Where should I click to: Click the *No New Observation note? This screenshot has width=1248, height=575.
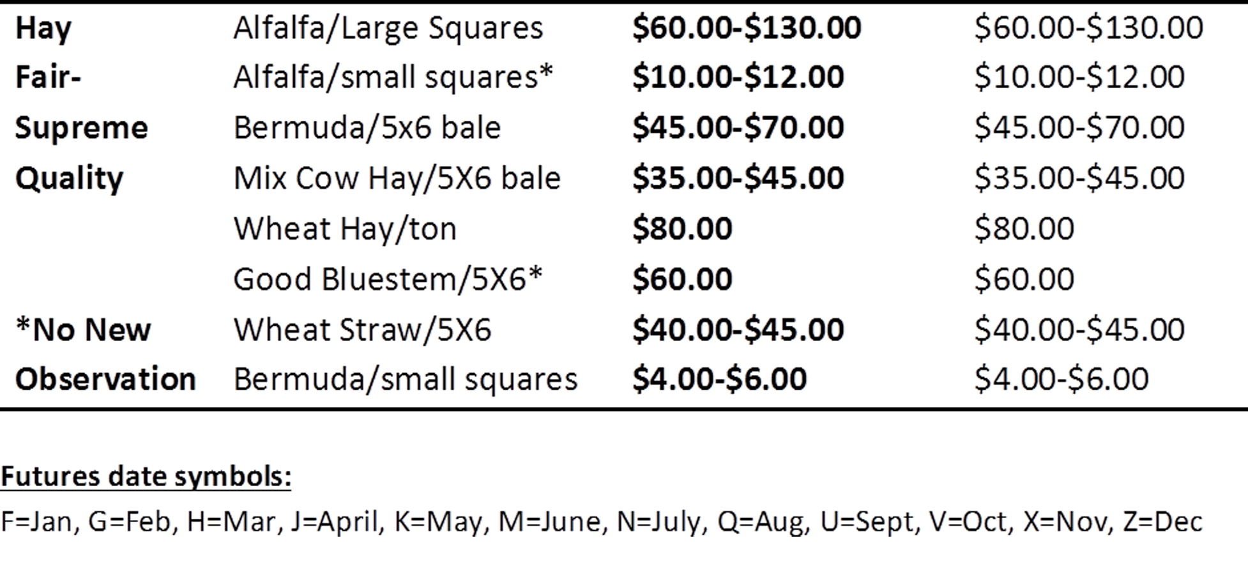105,355
